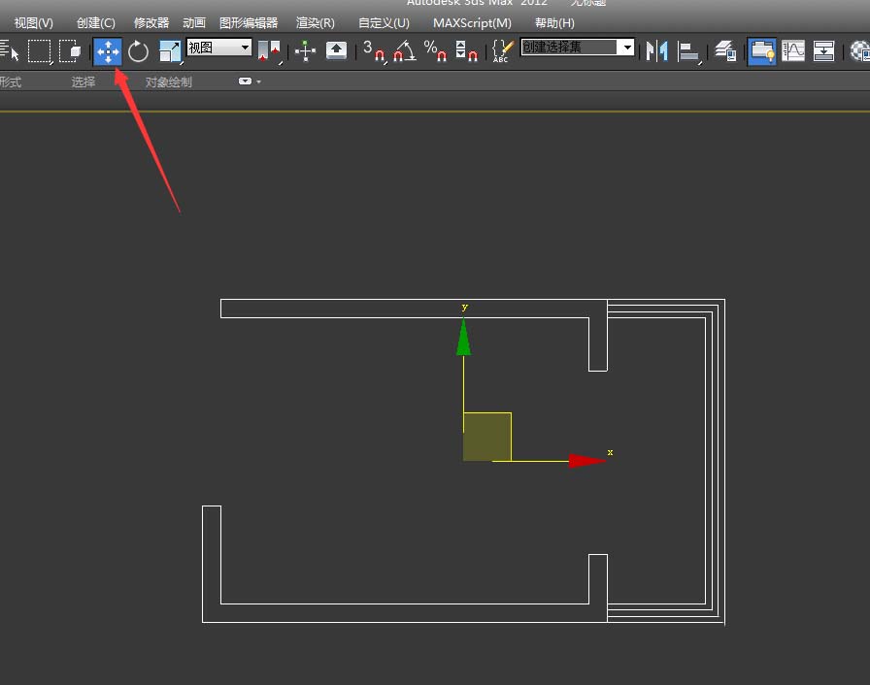Click the Mirror tool icon
The height and width of the screenshot is (685, 870).
coord(657,51)
